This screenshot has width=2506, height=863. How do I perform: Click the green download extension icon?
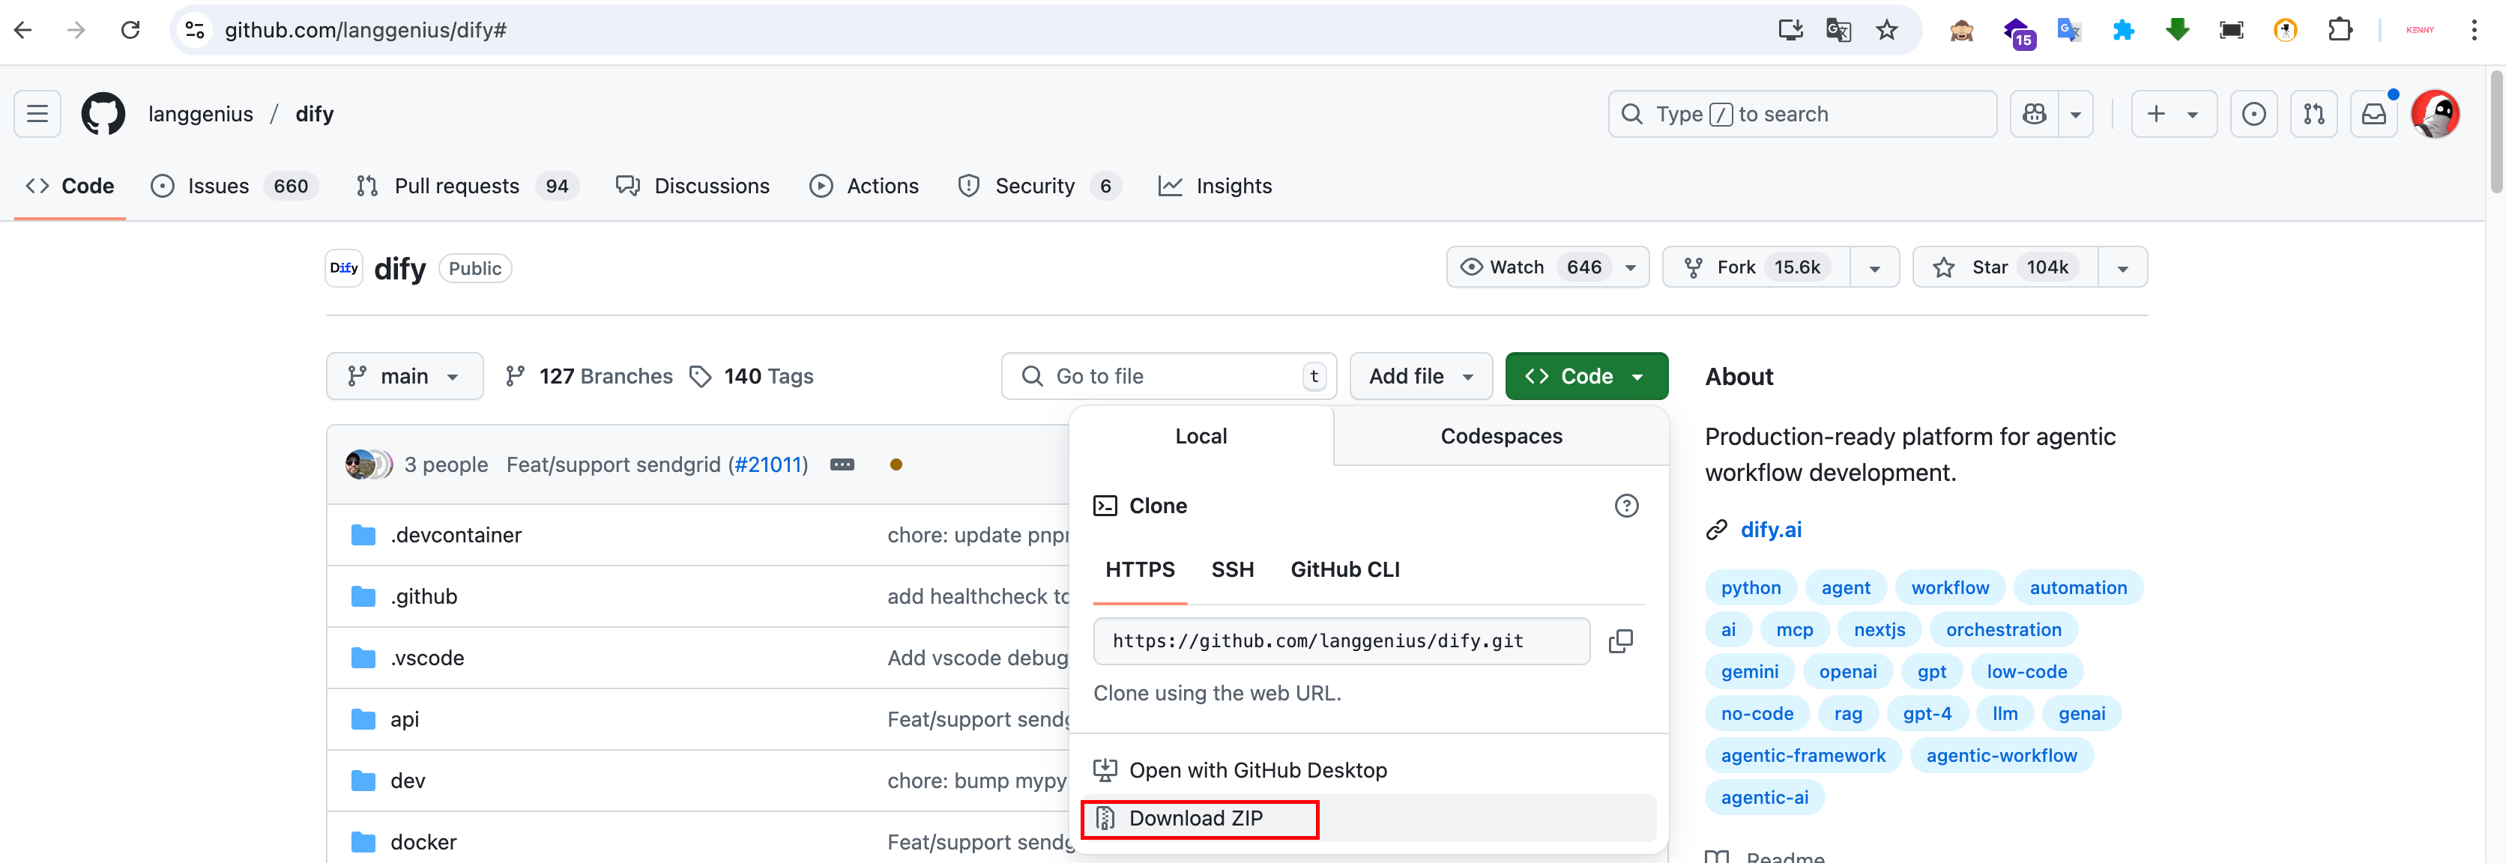click(2177, 30)
